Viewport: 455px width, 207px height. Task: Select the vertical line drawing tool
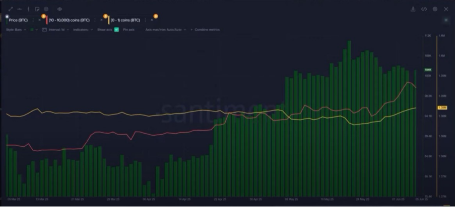click(29, 9)
